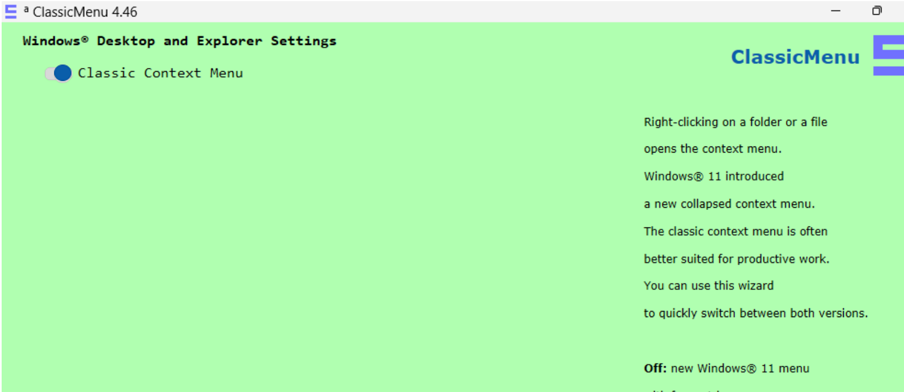
Task: Open the window system menu via the app icon
Action: click(10, 11)
